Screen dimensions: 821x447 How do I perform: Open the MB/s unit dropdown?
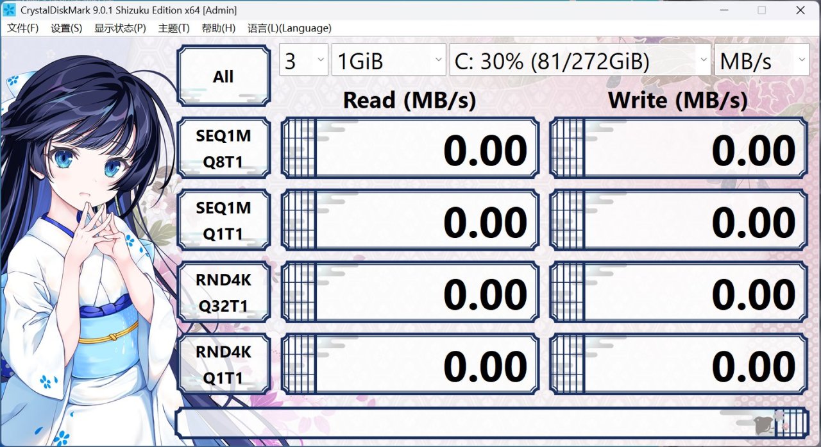pos(762,61)
